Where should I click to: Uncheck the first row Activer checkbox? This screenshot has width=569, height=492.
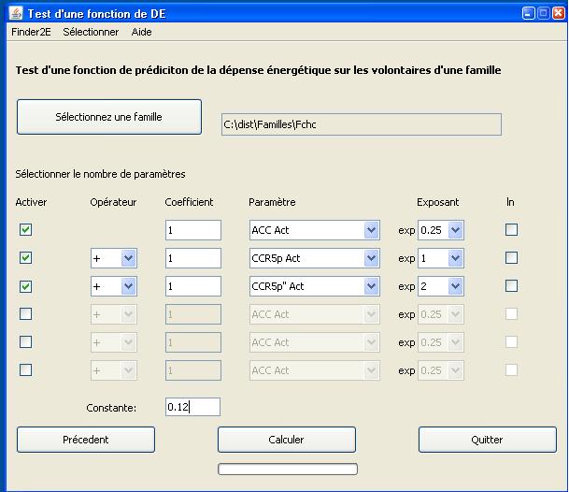(x=25, y=230)
